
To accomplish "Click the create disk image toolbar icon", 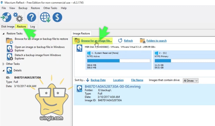I will (6, 17).
